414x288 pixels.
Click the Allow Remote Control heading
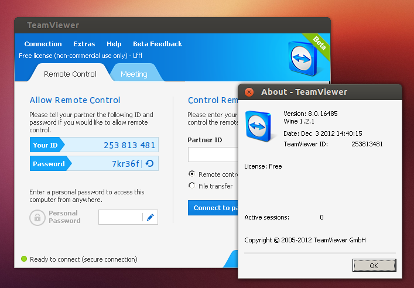[x=75, y=100]
